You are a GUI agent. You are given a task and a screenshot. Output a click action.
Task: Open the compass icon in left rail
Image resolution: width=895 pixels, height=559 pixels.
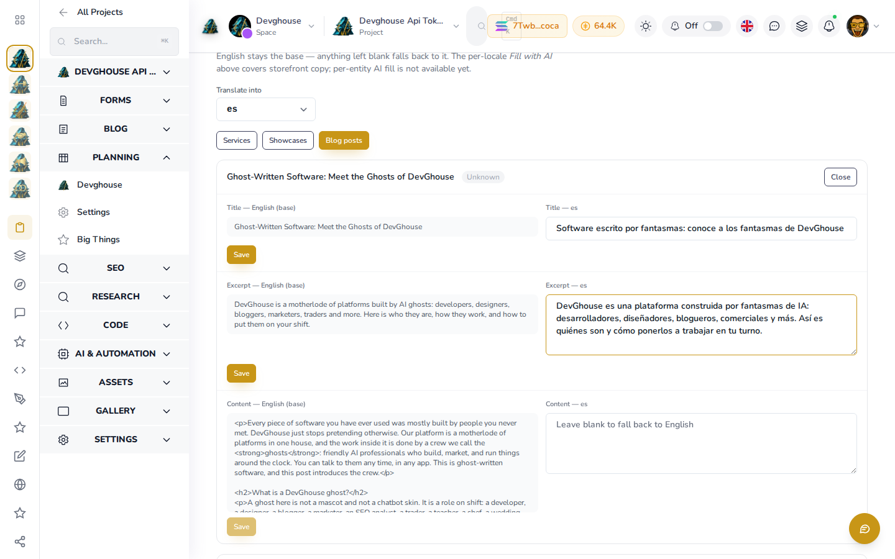[20, 284]
